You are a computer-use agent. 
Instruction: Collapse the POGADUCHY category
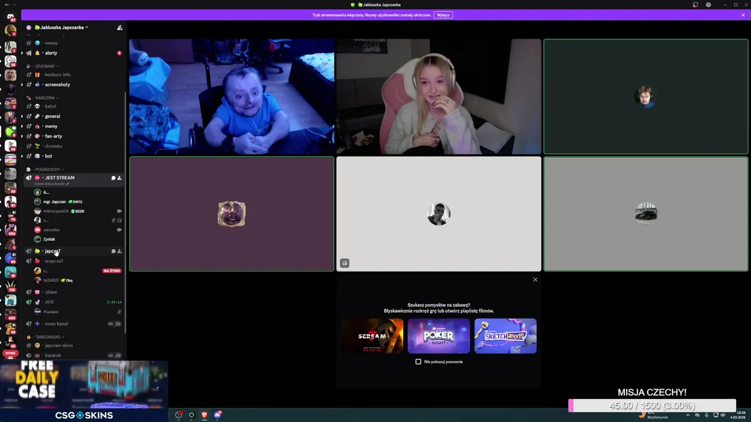pos(48,169)
